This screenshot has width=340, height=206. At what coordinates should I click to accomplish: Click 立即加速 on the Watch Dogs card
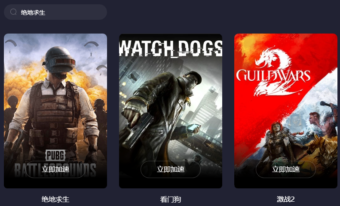point(171,169)
